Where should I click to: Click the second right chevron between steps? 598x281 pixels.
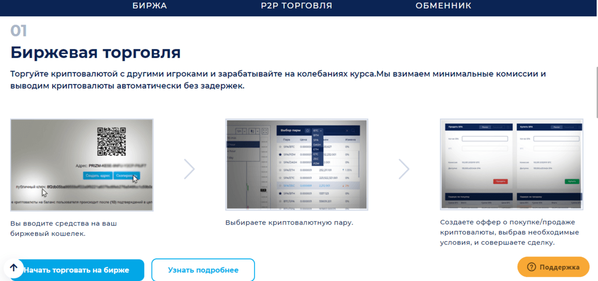[x=404, y=169]
